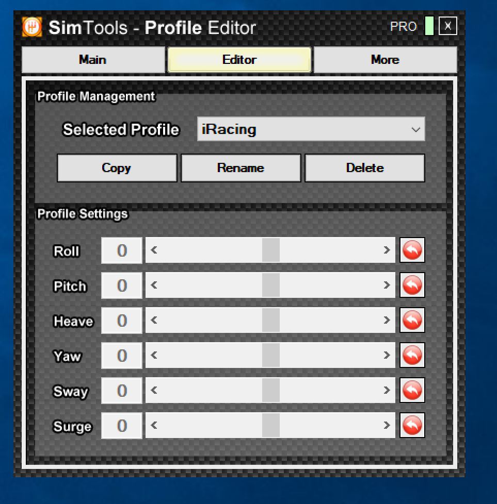Select the Editor tab
497x504 pixels.
[x=239, y=60]
